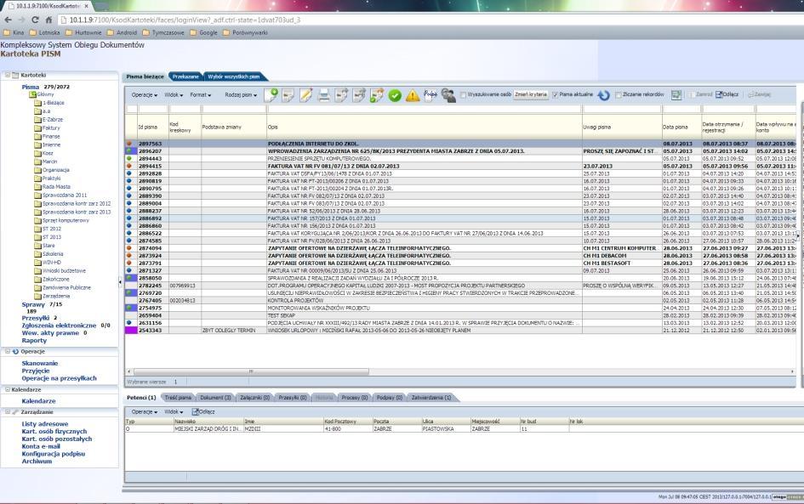Click the browser home icon

click(x=48, y=20)
